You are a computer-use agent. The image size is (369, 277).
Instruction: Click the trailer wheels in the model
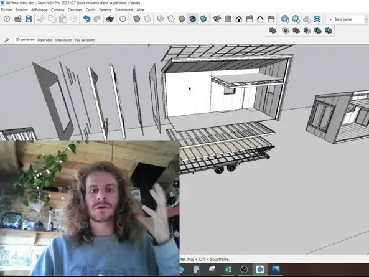[x=225, y=169]
